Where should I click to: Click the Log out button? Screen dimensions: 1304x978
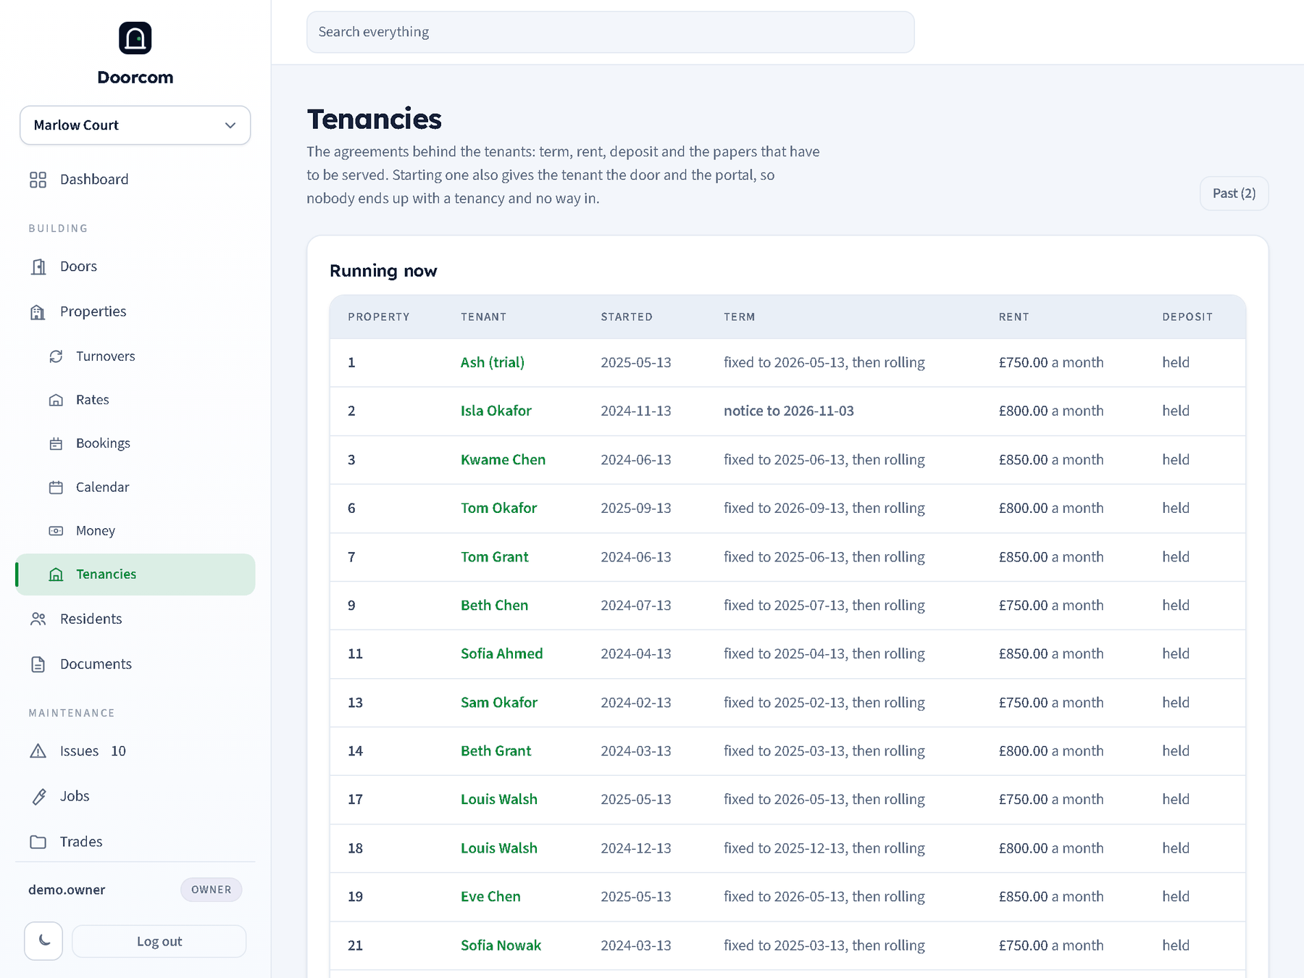pos(159,941)
